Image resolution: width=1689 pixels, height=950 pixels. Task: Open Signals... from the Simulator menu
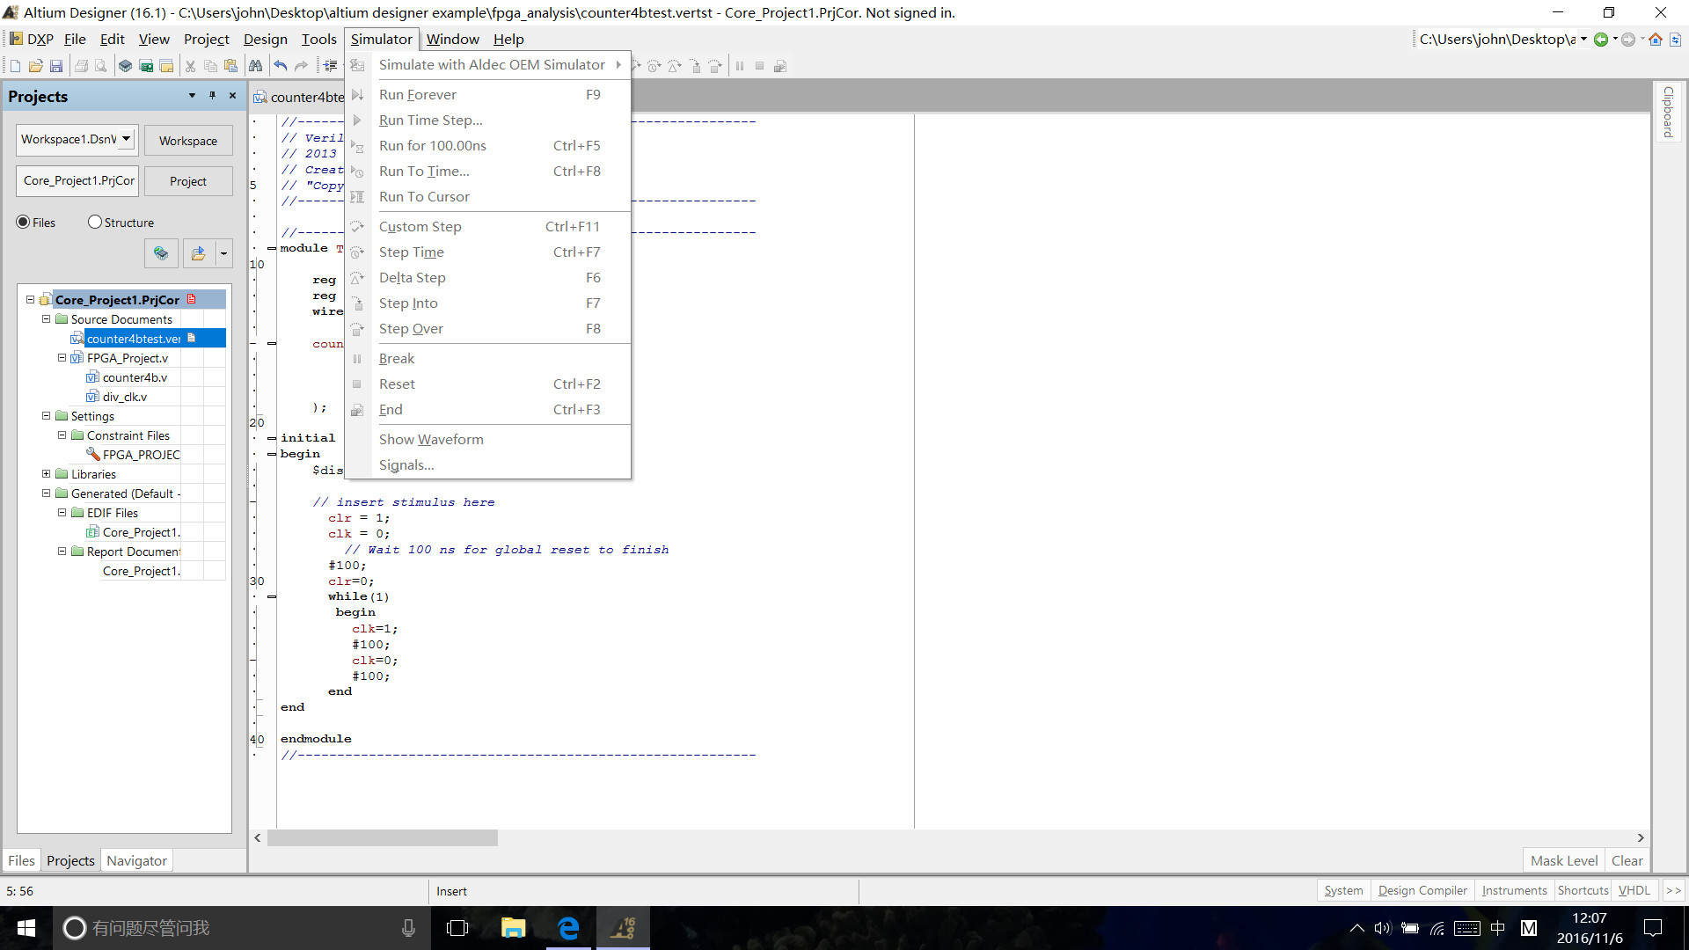488,465
